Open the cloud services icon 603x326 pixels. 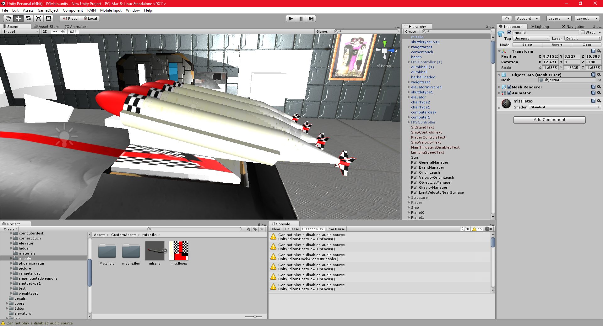pos(507,18)
